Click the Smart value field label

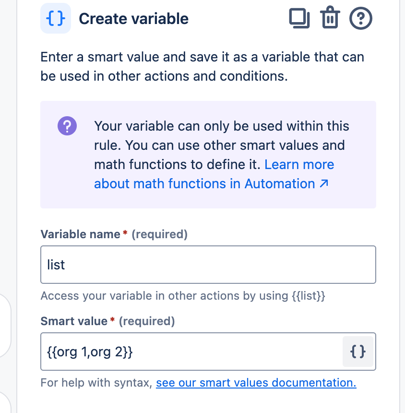tap(74, 321)
